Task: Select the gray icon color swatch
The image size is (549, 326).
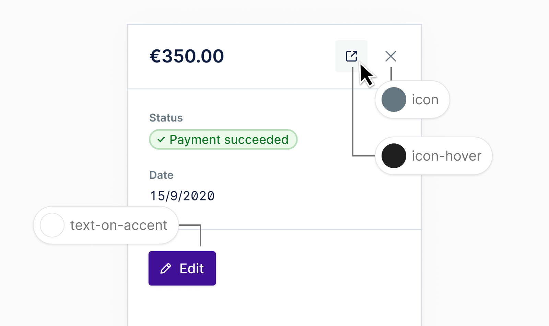Action: coord(394,100)
